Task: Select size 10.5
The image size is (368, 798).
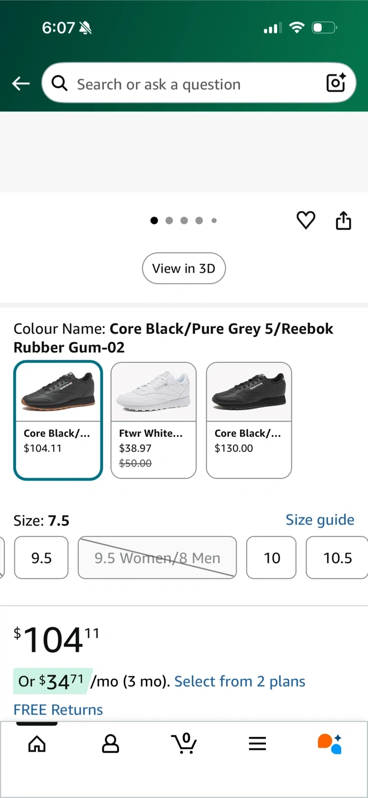Action: [337, 557]
